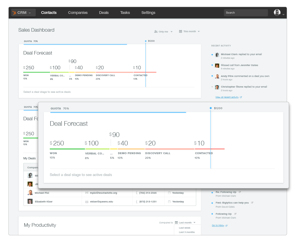Click the phone icon next to (784) 213-2345
The width and height of the screenshot is (295, 242).
tap(137, 193)
